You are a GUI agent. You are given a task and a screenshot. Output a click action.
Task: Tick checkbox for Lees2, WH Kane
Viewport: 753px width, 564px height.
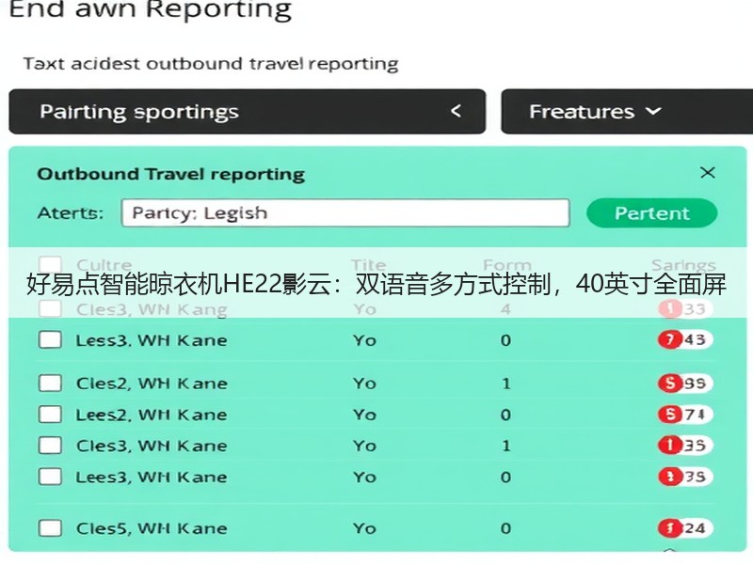point(50,415)
